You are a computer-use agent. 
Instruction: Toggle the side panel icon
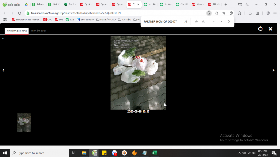pos(257,13)
